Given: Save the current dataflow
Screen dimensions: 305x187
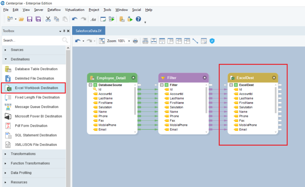Looking at the screenshot, I should pyautogui.click(x=30, y=19).
